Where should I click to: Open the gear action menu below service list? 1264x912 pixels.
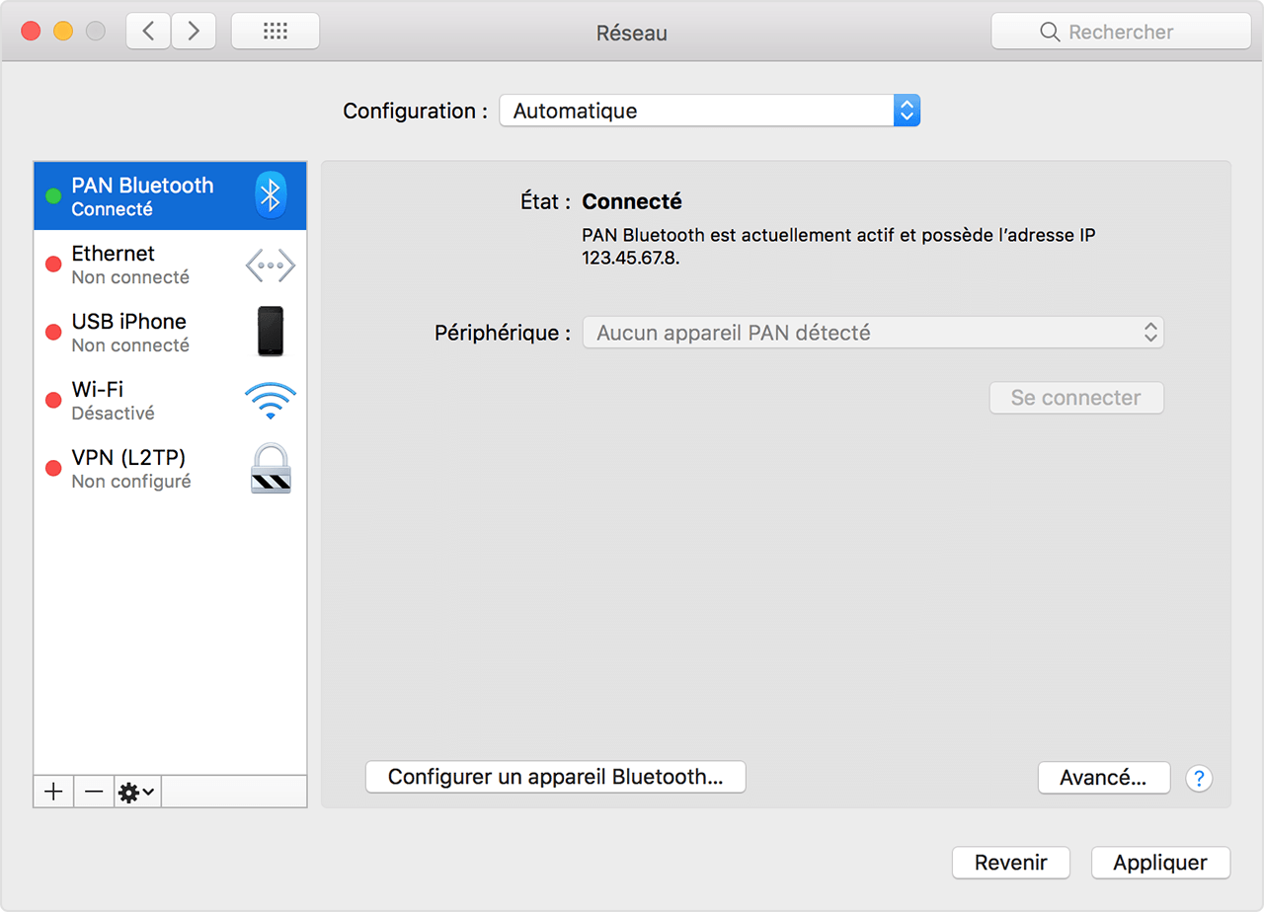[x=137, y=792]
